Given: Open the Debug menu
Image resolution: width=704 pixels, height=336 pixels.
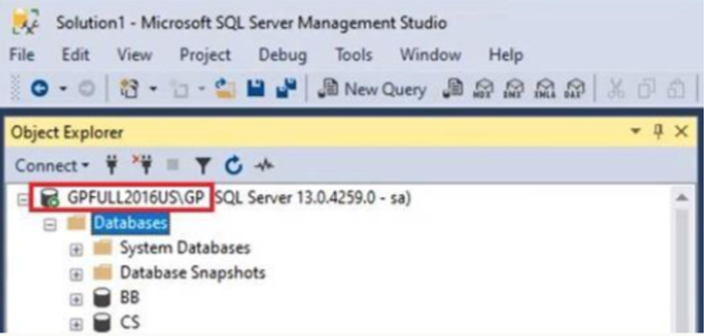Looking at the screenshot, I should tap(282, 55).
